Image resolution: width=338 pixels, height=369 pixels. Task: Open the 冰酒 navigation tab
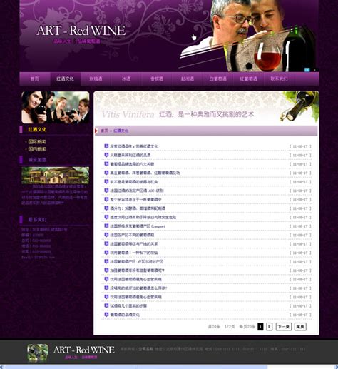click(126, 79)
